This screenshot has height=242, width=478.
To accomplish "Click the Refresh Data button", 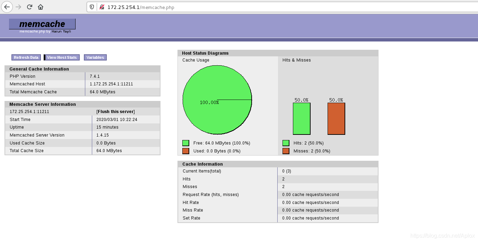I will [x=26, y=57].
